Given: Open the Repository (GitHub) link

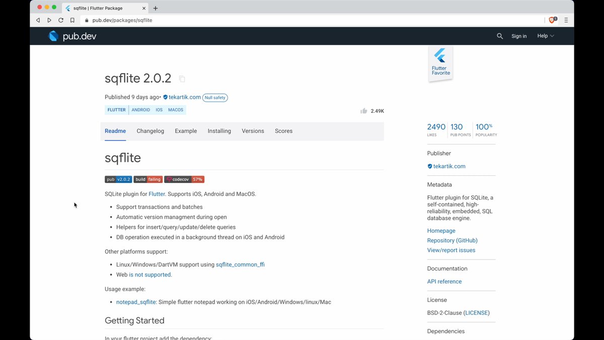Looking at the screenshot, I should (452, 241).
